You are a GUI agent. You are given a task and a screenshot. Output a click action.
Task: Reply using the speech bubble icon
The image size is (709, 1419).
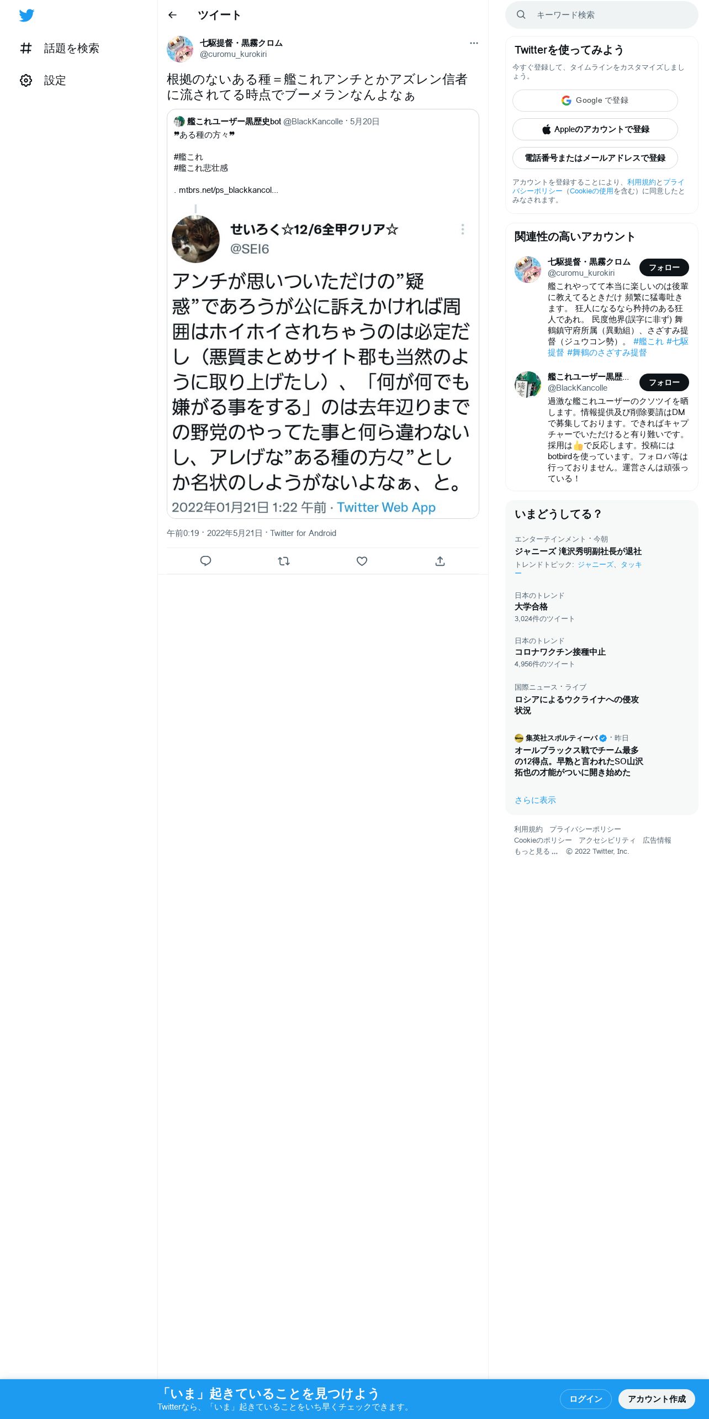pyautogui.click(x=205, y=561)
